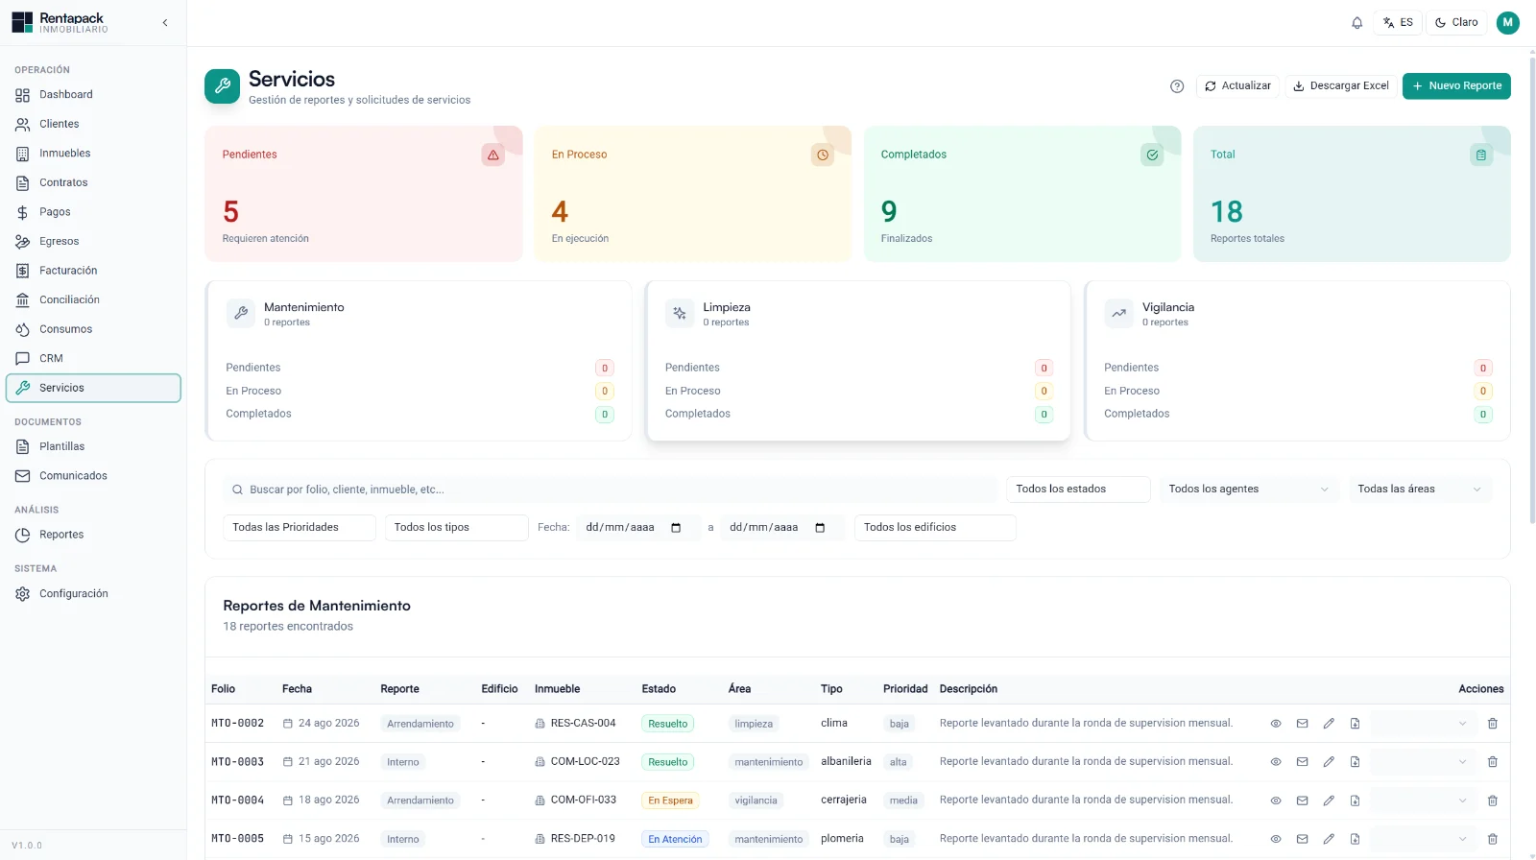Open Todas las Prioridades dropdown

[x=300, y=528]
